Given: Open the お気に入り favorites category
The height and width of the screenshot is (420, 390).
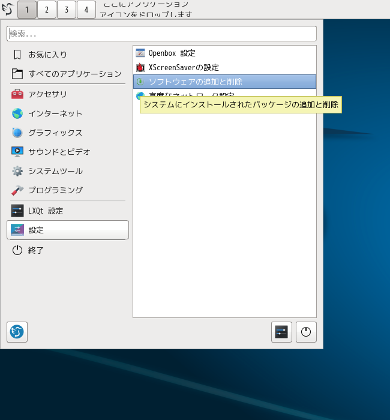Looking at the screenshot, I should point(67,55).
